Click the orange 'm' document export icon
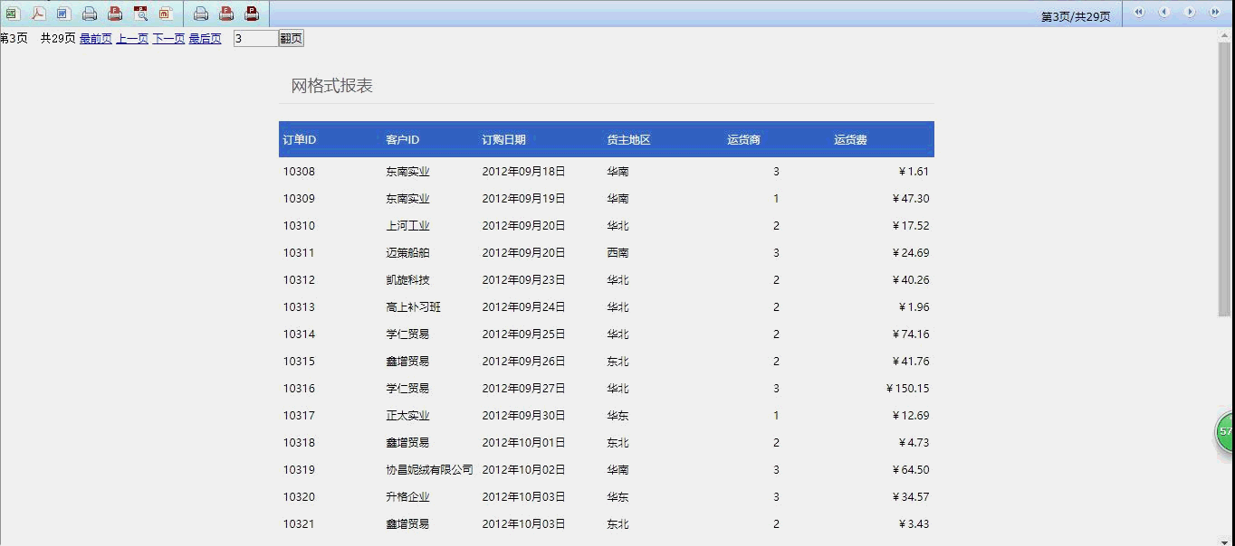 (x=166, y=14)
